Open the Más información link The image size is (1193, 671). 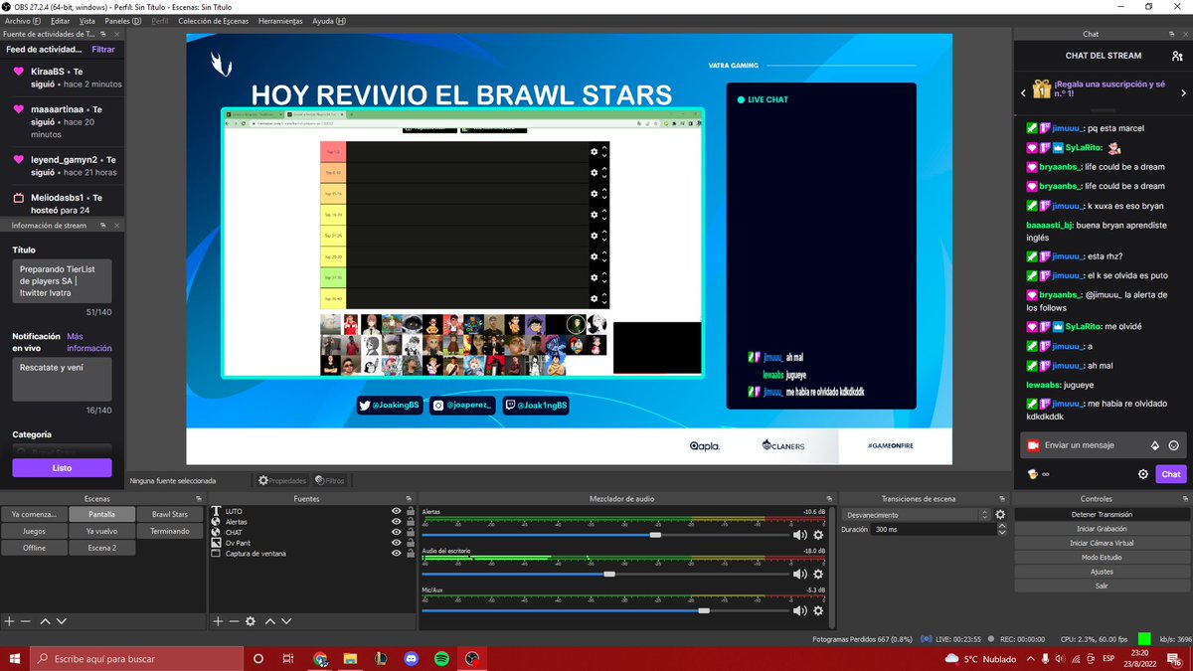point(88,342)
